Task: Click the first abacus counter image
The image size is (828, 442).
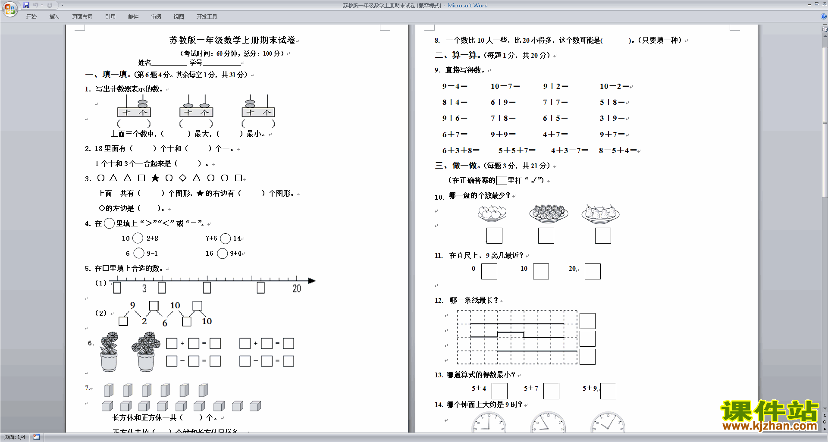Action: [134, 106]
